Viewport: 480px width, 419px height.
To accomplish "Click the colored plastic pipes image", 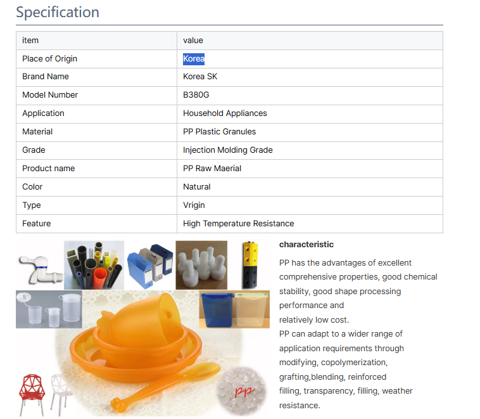I will 94,265.
